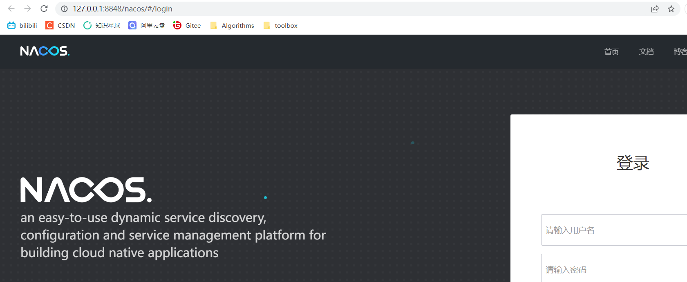The image size is (687, 282).
Task: Click the Nacos tagline description text
Action: [173, 235]
